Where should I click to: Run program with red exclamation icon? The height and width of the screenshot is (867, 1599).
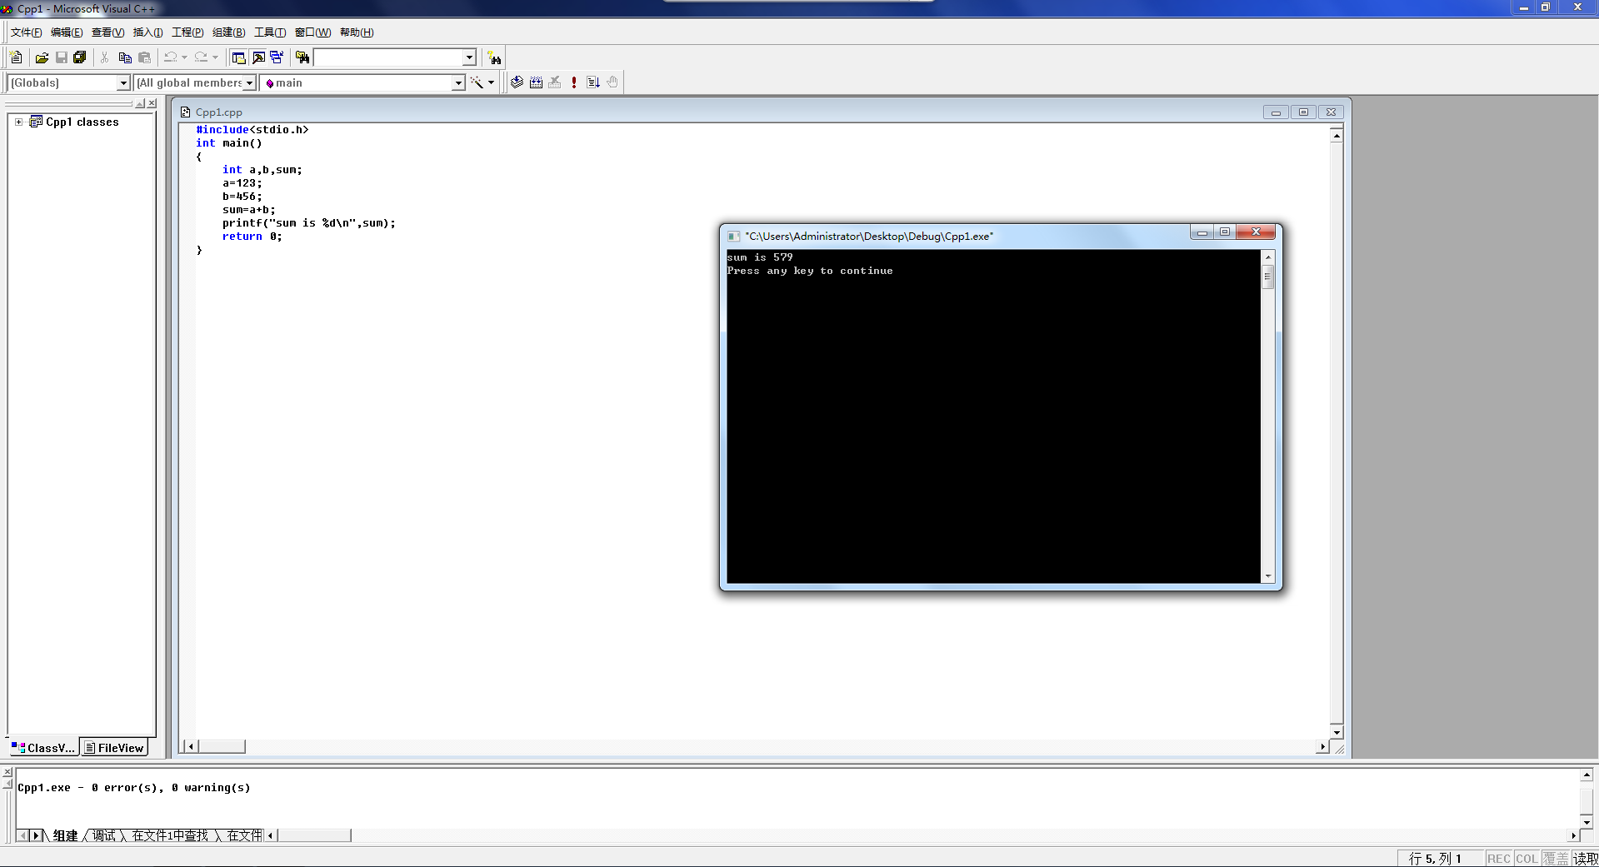574,82
